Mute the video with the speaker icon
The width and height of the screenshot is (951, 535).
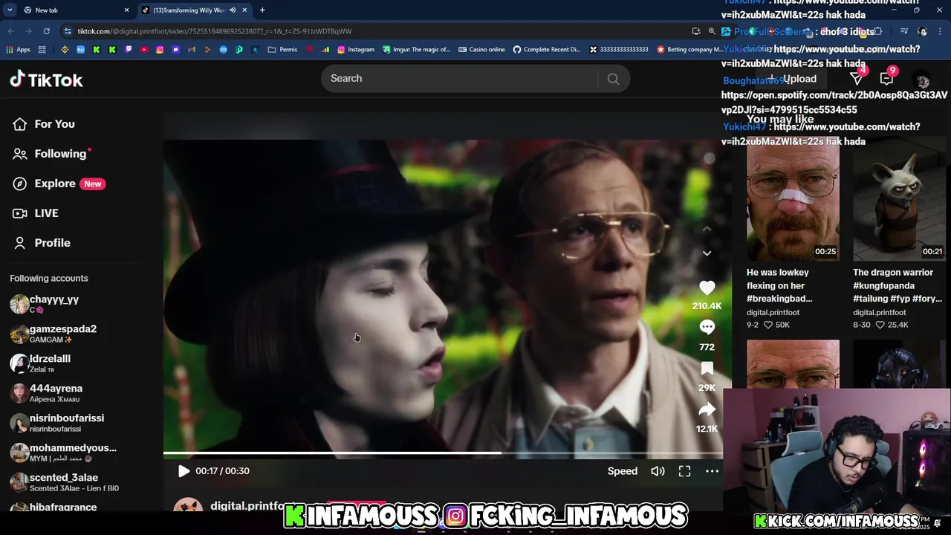(658, 471)
